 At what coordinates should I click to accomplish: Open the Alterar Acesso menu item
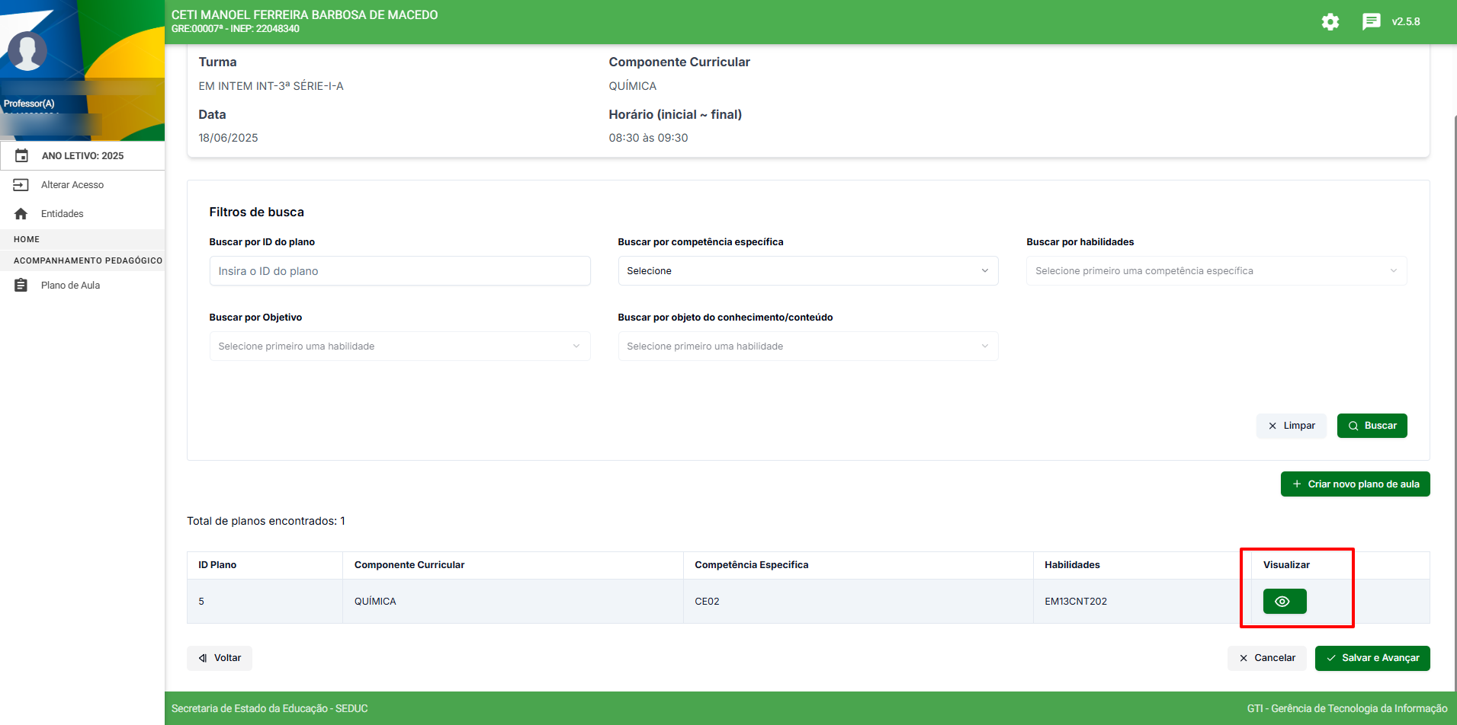72,185
